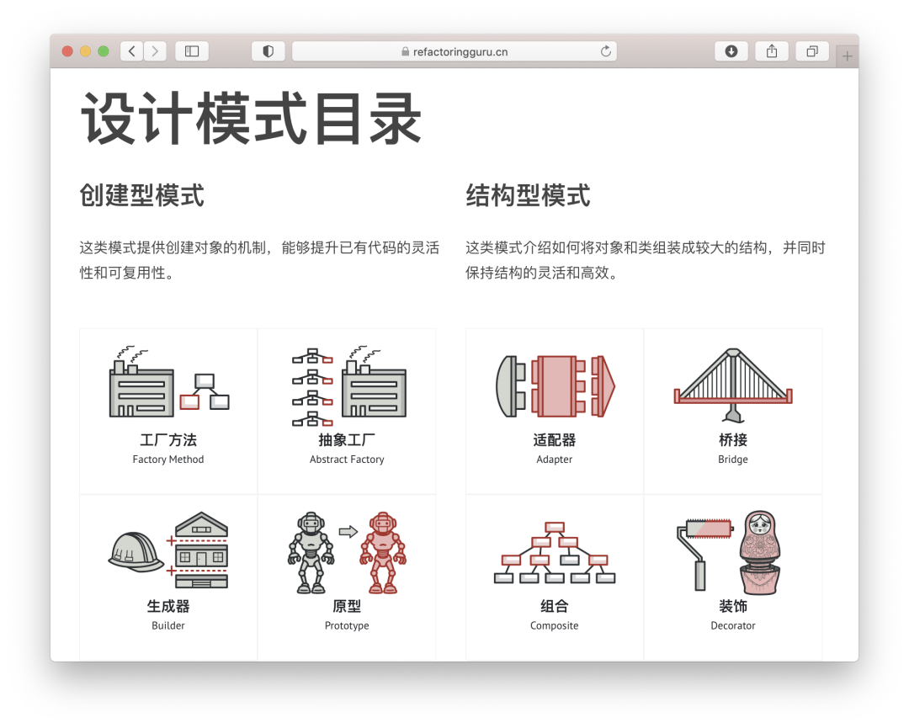Show downloads via the download arrow icon

point(731,51)
